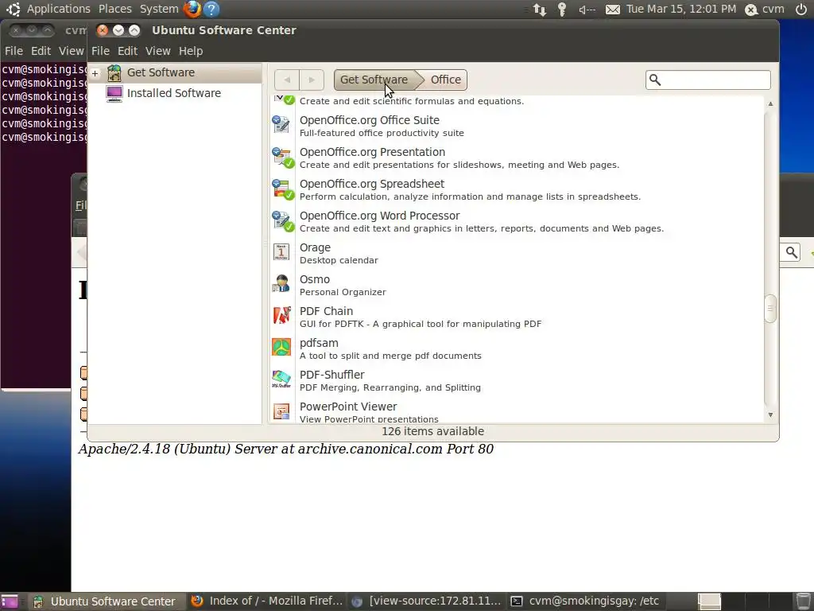Switch to Index of / Firefox taskbar entry
The image size is (814, 611).
pos(267,601)
